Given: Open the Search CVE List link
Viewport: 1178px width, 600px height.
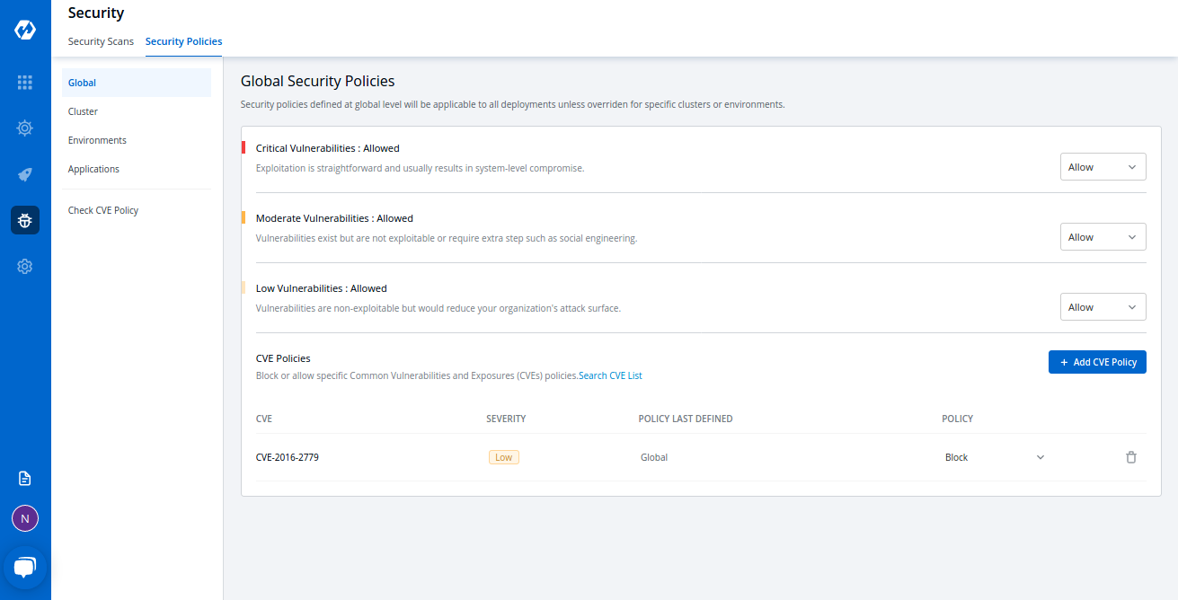Looking at the screenshot, I should click(x=610, y=375).
